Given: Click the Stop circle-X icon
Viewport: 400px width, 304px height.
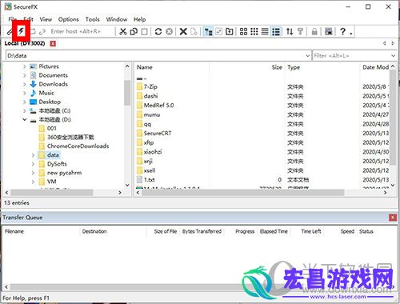Looking at the screenshot, I should point(169,31).
